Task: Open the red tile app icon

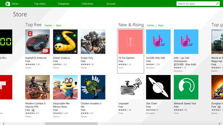Action: tap(6, 87)
